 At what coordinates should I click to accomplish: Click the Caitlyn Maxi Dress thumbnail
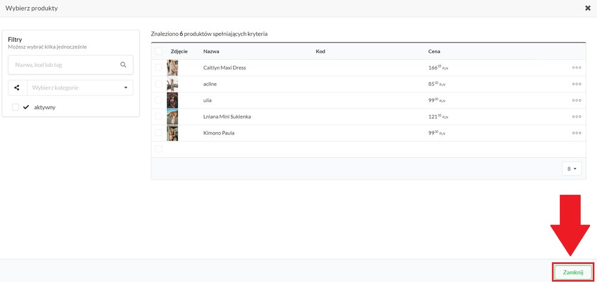[x=173, y=68]
